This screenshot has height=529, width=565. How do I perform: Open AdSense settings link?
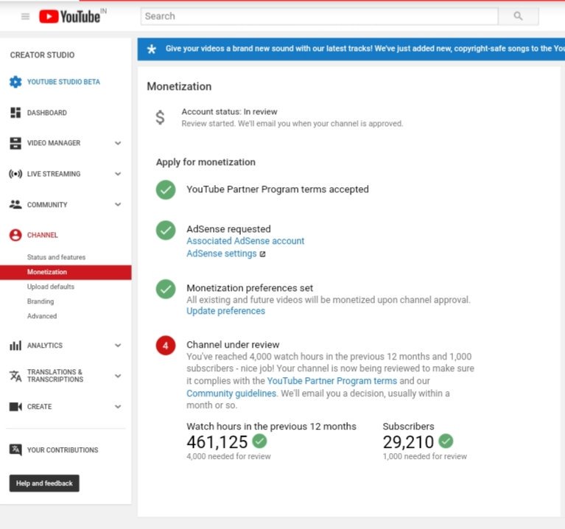click(221, 253)
